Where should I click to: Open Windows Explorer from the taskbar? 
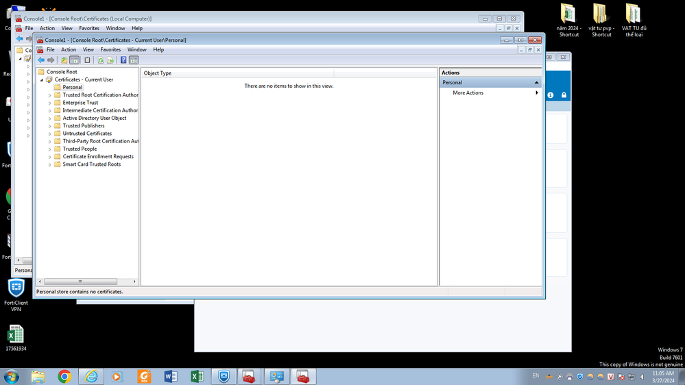(38, 376)
